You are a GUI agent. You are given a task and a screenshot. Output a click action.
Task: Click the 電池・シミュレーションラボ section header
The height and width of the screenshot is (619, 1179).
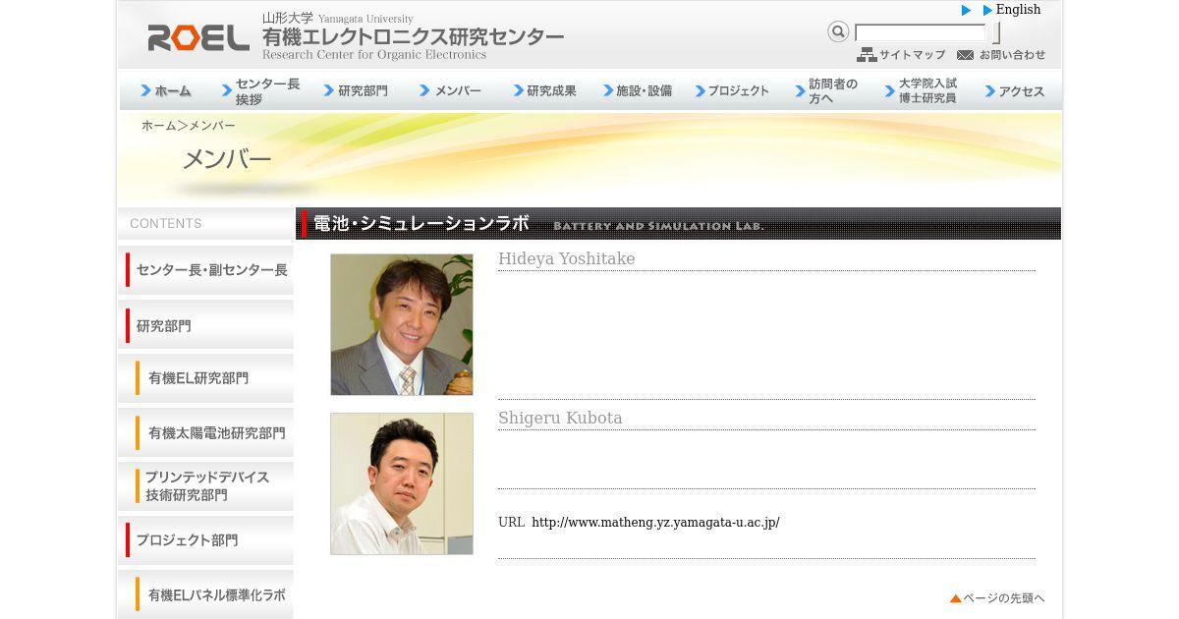pos(678,223)
